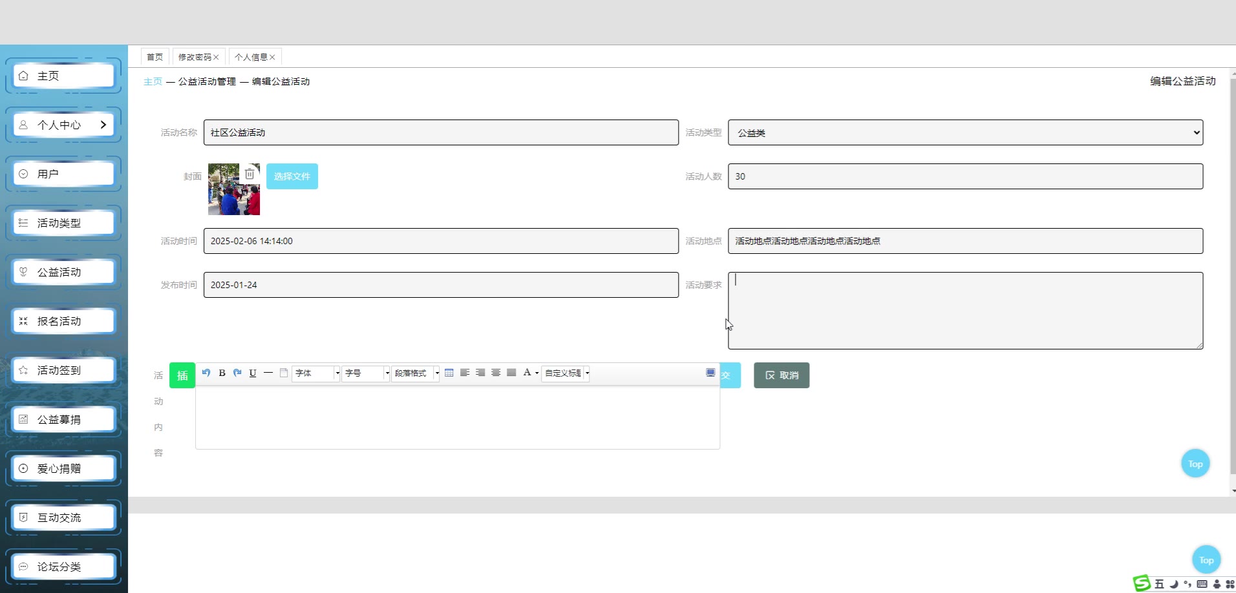Screen dimensions: 1236x593
Task: Click the undo icon in editor toolbar
Action: point(206,373)
